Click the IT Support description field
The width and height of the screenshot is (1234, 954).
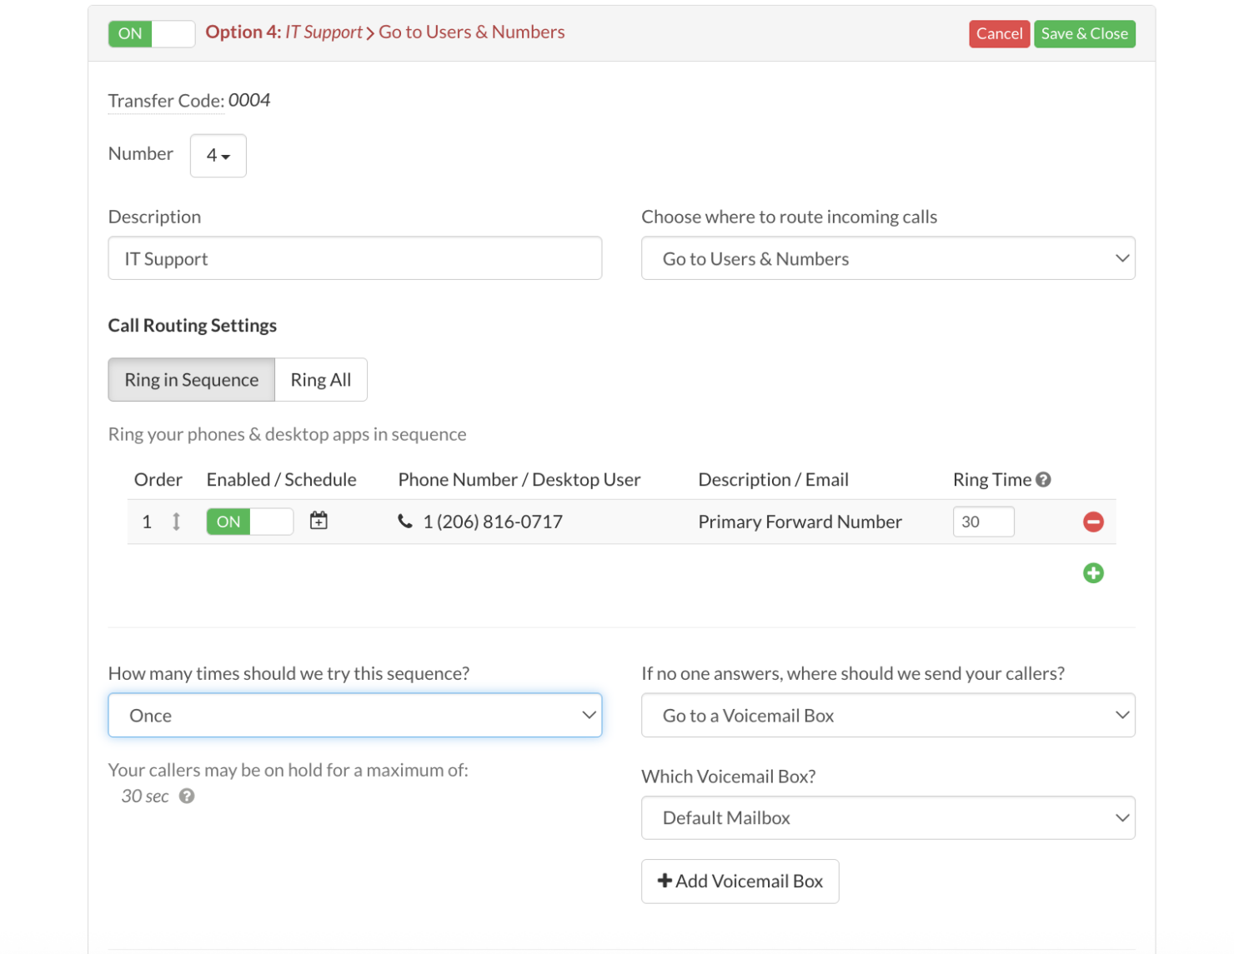[x=355, y=258]
